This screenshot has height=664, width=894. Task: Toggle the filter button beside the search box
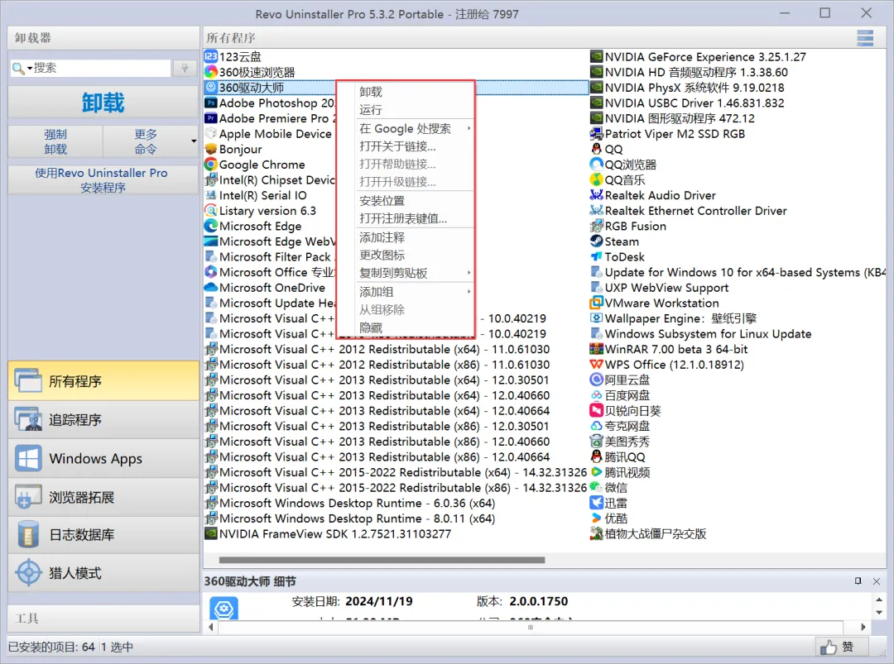[x=184, y=67]
